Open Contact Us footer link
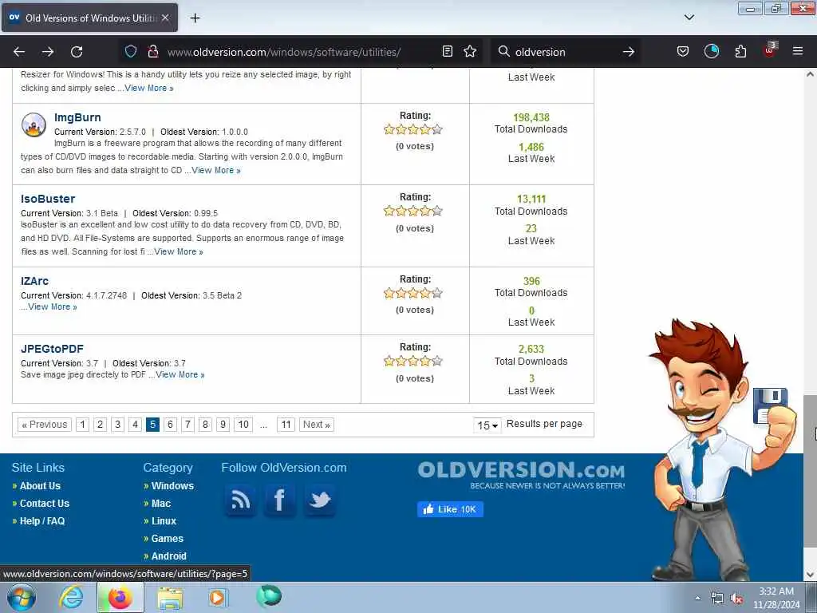This screenshot has height=613, width=817. point(45,503)
